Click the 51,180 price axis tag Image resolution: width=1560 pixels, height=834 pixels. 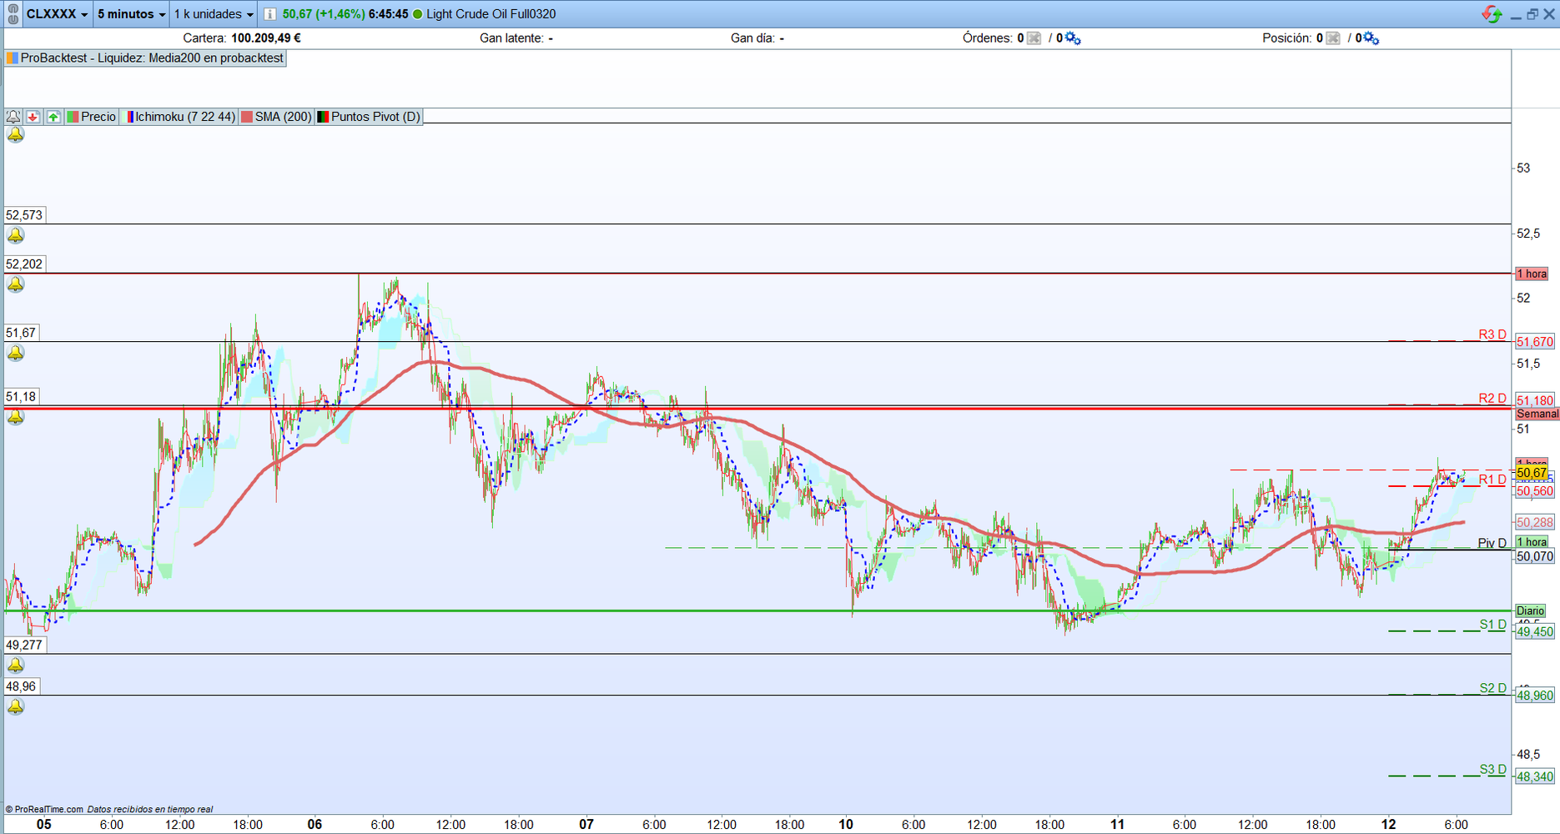point(1535,400)
